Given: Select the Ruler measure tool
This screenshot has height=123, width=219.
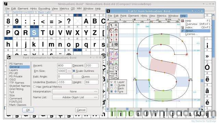Looking at the screenshot, I should (x=116, y=49).
